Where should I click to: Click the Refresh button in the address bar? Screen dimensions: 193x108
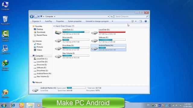coord(112,16)
